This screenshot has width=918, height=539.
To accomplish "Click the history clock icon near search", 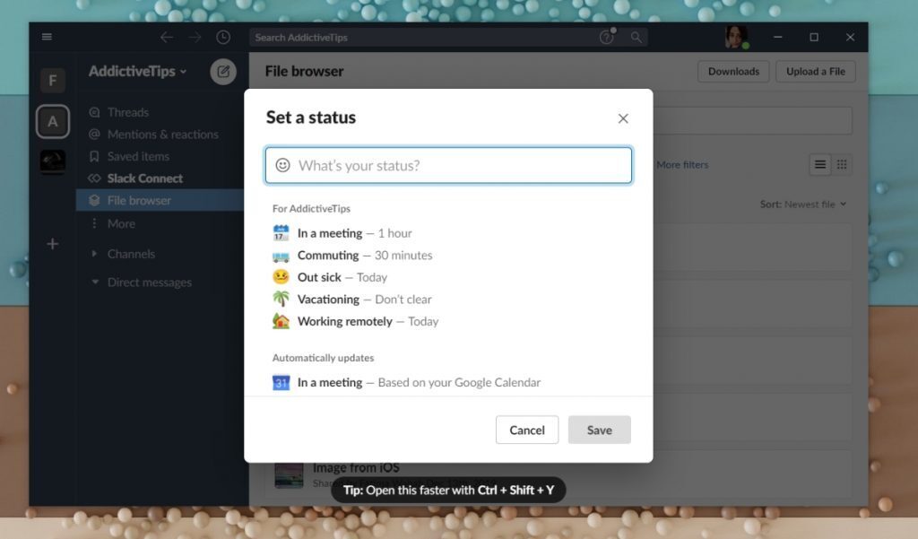I will pyautogui.click(x=223, y=38).
